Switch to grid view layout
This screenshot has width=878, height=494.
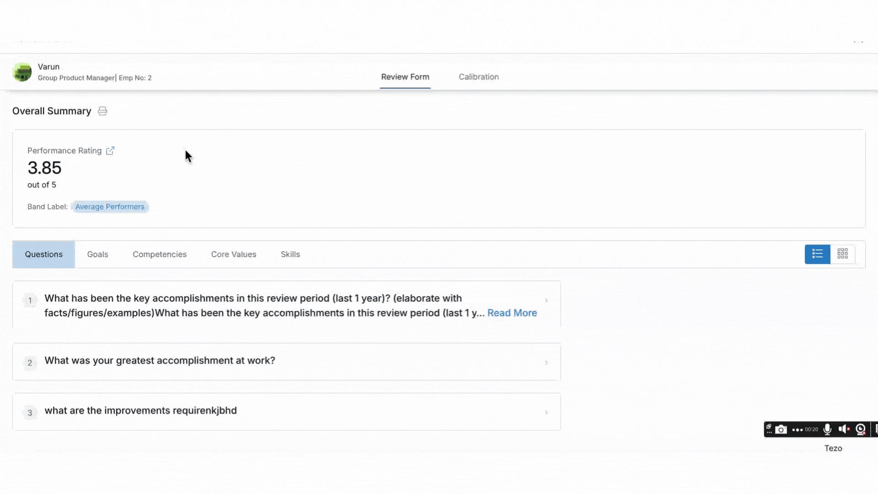point(842,254)
